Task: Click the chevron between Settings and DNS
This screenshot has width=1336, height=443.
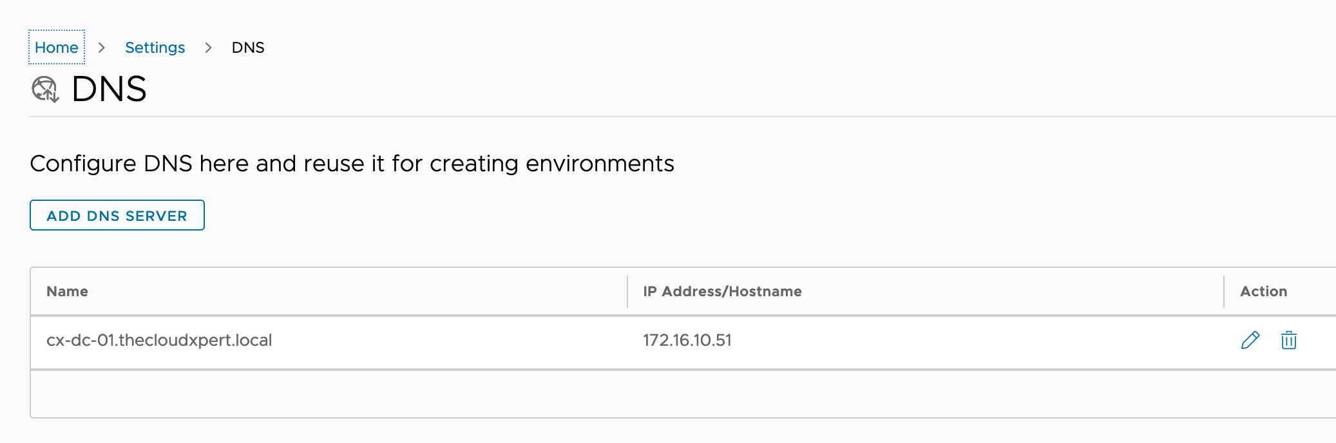Action: coord(208,48)
